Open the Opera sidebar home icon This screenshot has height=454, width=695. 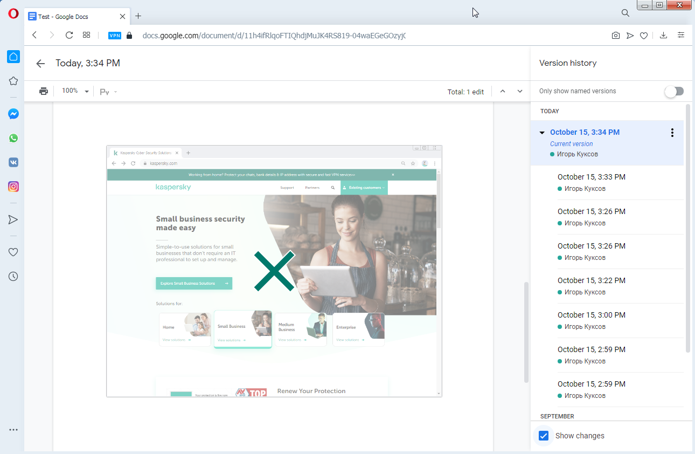13,57
